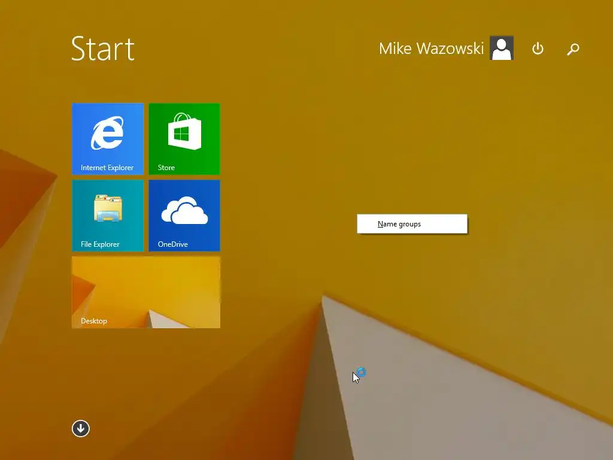
Task: Open the Internet Explorer tile
Action: [x=108, y=139]
